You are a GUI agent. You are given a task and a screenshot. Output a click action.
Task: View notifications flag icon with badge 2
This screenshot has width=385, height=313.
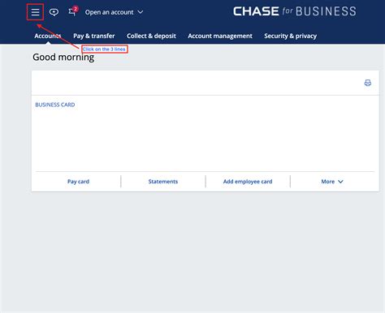(x=72, y=11)
